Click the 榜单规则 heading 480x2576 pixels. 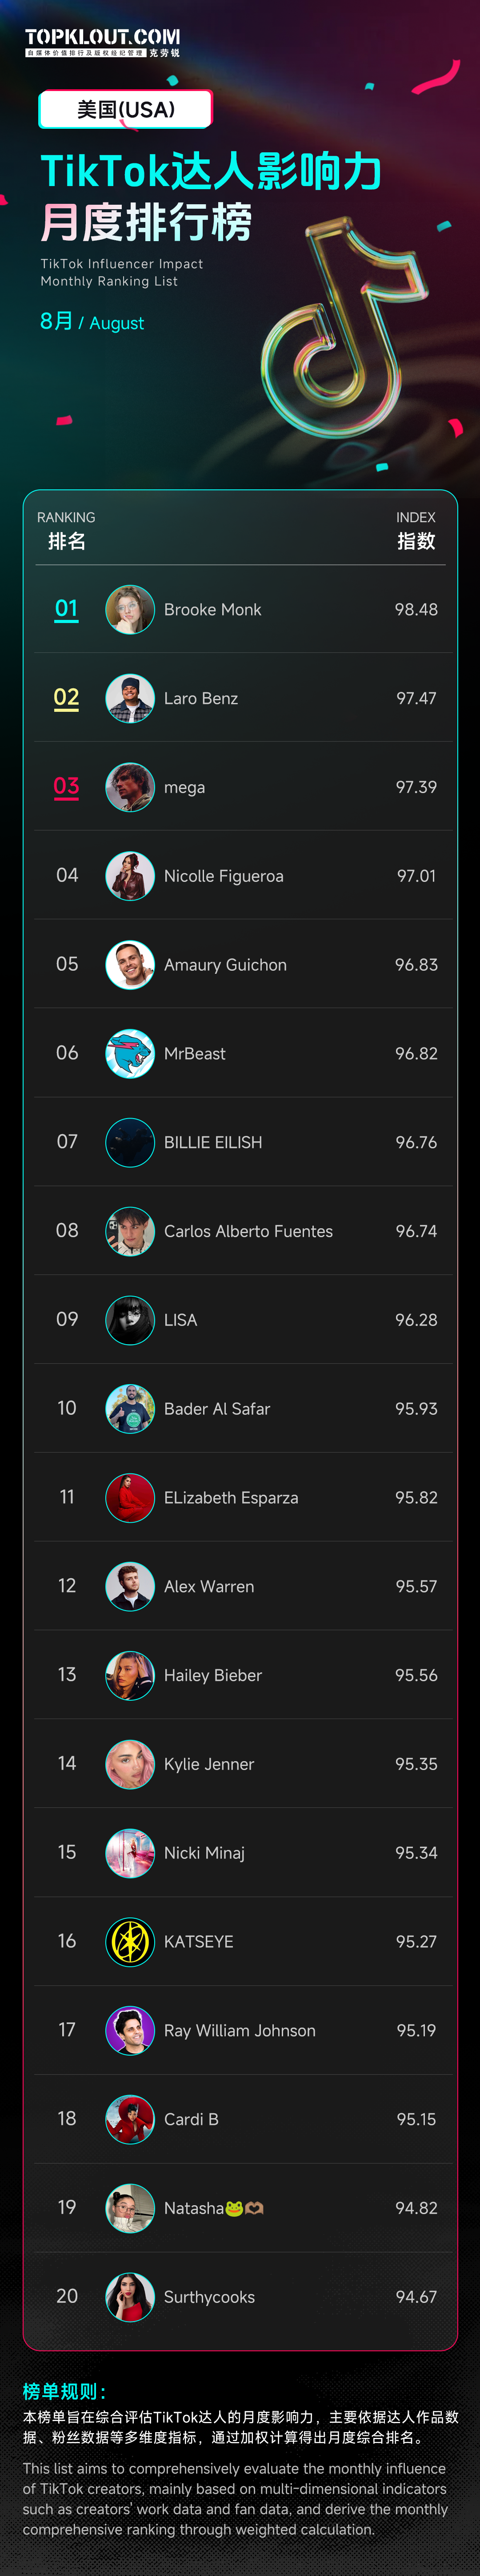64,2391
